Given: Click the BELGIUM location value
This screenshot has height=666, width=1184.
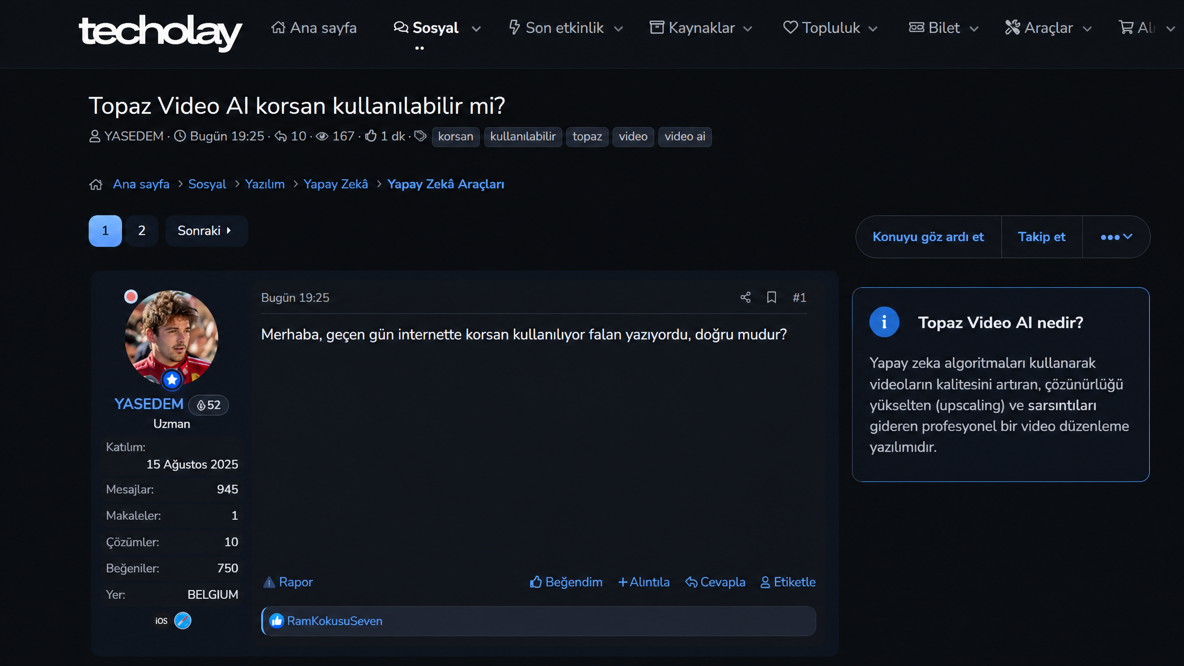Looking at the screenshot, I should pyautogui.click(x=213, y=594).
